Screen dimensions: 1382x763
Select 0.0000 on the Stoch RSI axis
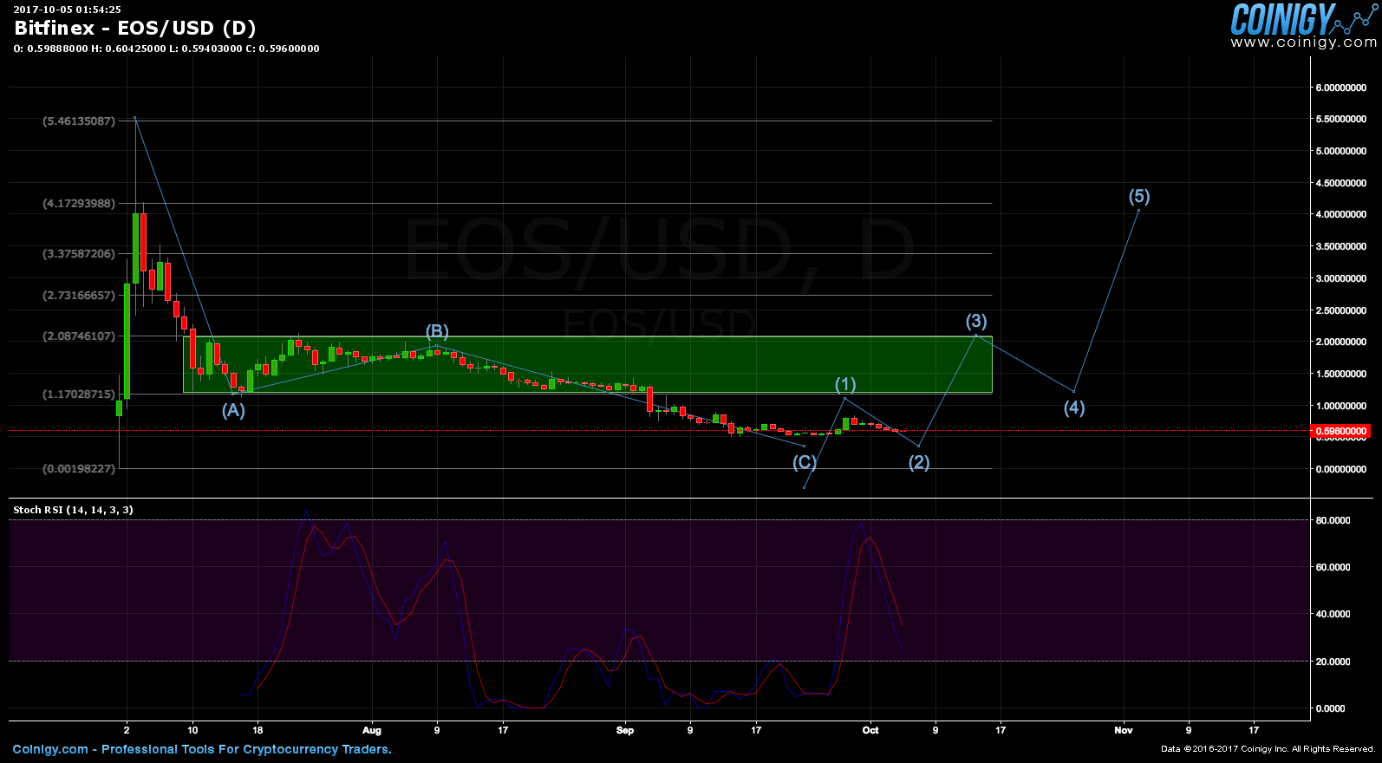1331,708
